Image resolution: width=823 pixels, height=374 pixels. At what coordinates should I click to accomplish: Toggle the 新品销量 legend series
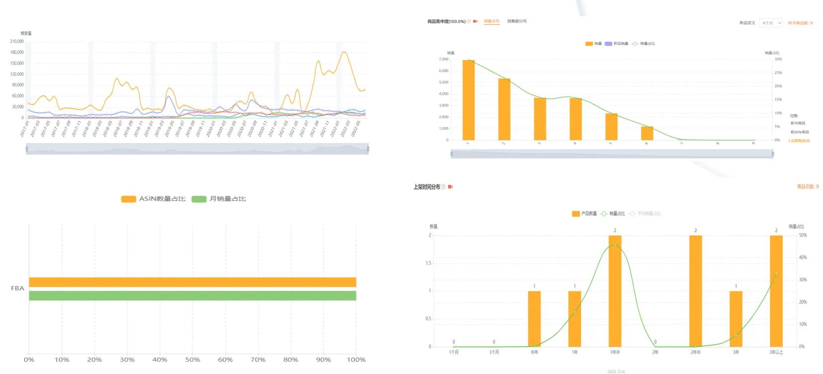coord(616,44)
